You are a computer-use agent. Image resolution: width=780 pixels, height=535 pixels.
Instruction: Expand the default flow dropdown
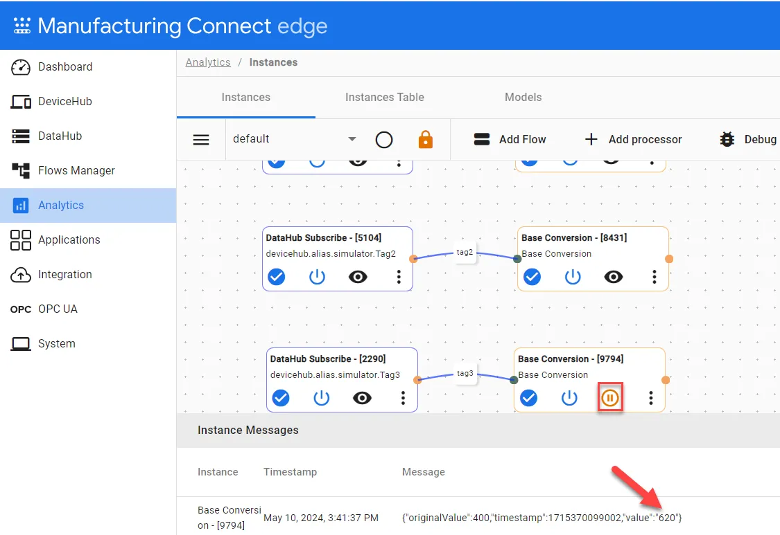(x=352, y=139)
